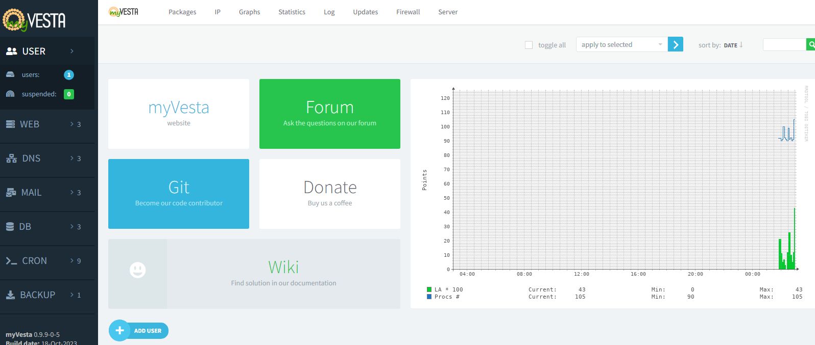Click the users count badge showing 1
The height and width of the screenshot is (345, 815).
(x=69, y=75)
